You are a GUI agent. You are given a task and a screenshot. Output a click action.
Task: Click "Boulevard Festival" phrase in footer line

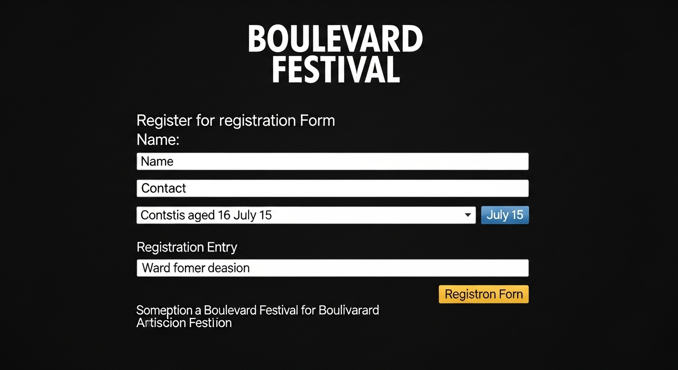click(x=251, y=310)
